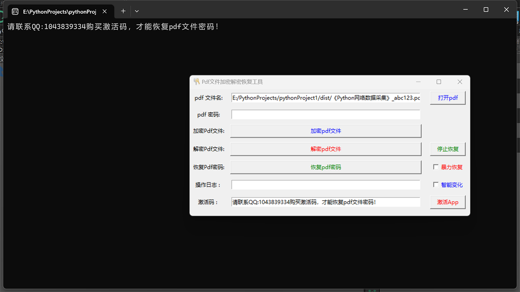520x292 pixels.
Task: Focus the pdf 文件名 path field
Action: [326, 98]
